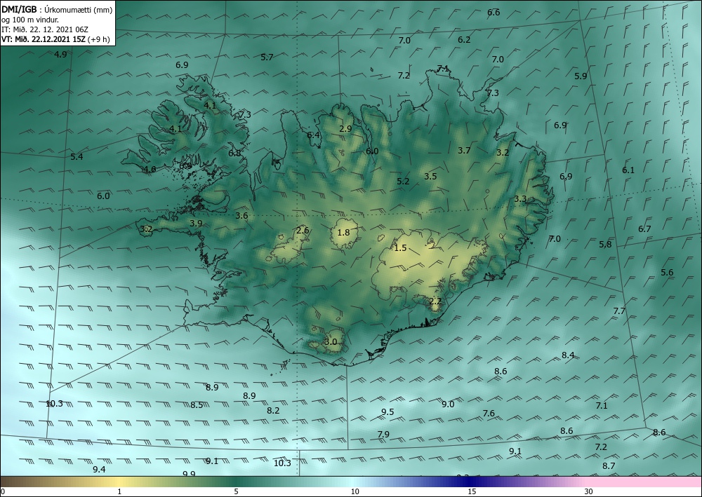Click the 7.7 value southeast of Iceland
This screenshot has width=702, height=497.
[619, 311]
